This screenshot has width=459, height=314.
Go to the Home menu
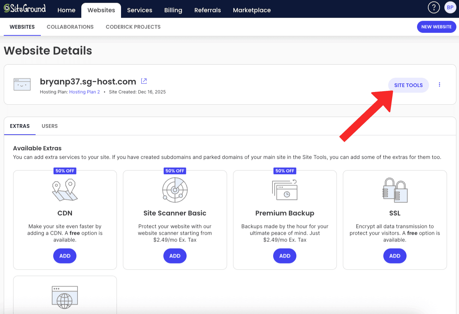pyautogui.click(x=66, y=10)
